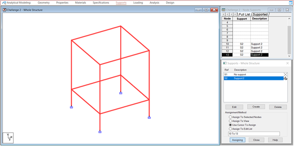Image resolution: width=294 pixels, height=146 pixels.
Task: Click the previous-record arrow in Node Supports
Action: tap(227, 14)
